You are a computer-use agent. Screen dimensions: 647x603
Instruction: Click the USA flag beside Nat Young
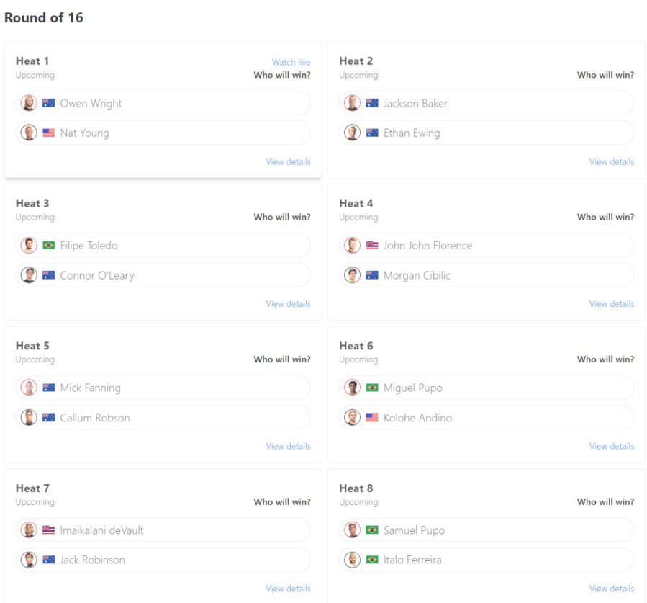49,133
